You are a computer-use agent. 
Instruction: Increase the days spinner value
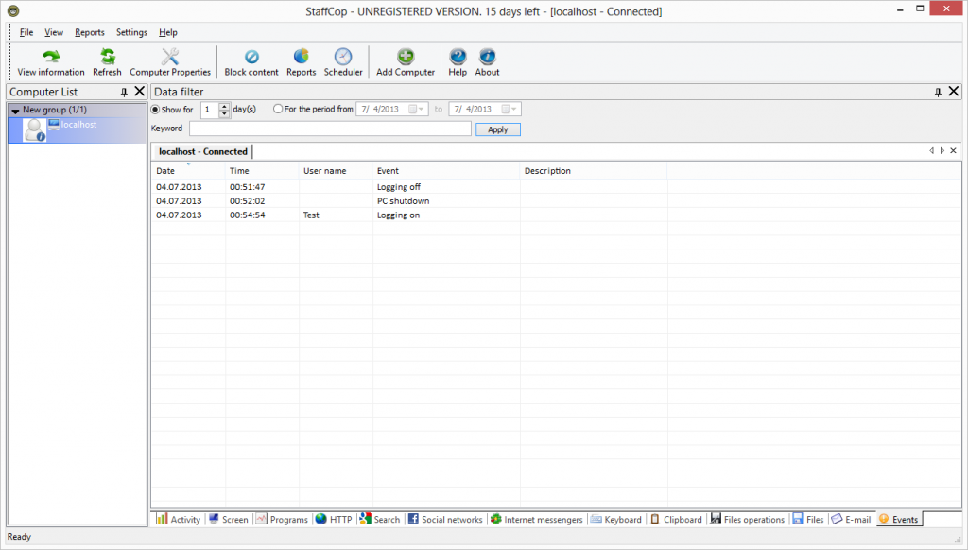[x=224, y=106]
